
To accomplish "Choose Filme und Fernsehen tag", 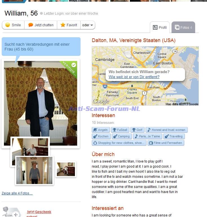I will [x=166, y=143].
